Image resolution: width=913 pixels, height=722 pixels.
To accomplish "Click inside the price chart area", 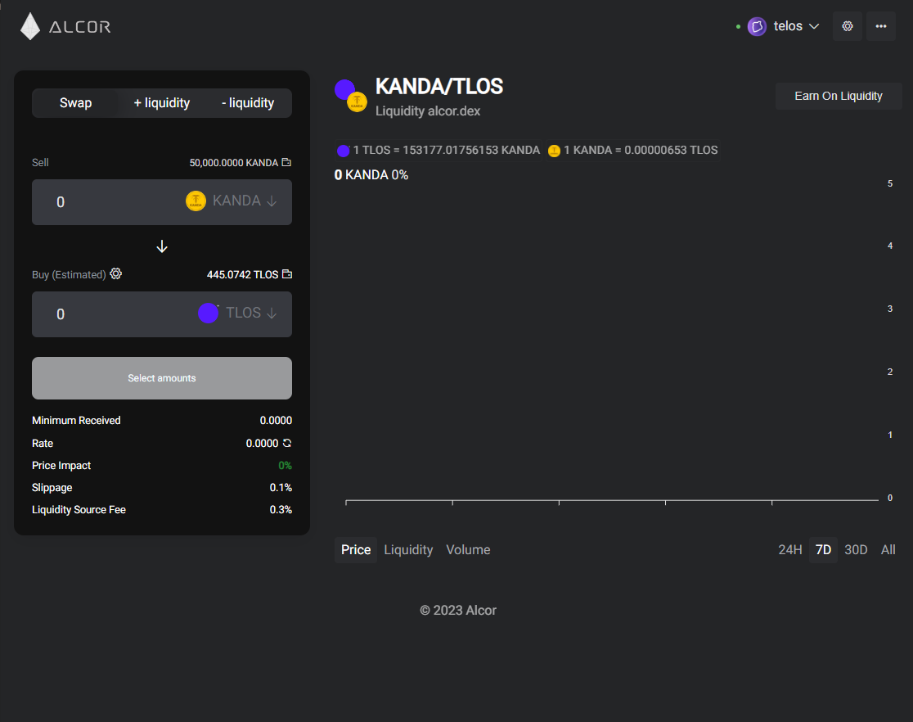I will [x=611, y=341].
